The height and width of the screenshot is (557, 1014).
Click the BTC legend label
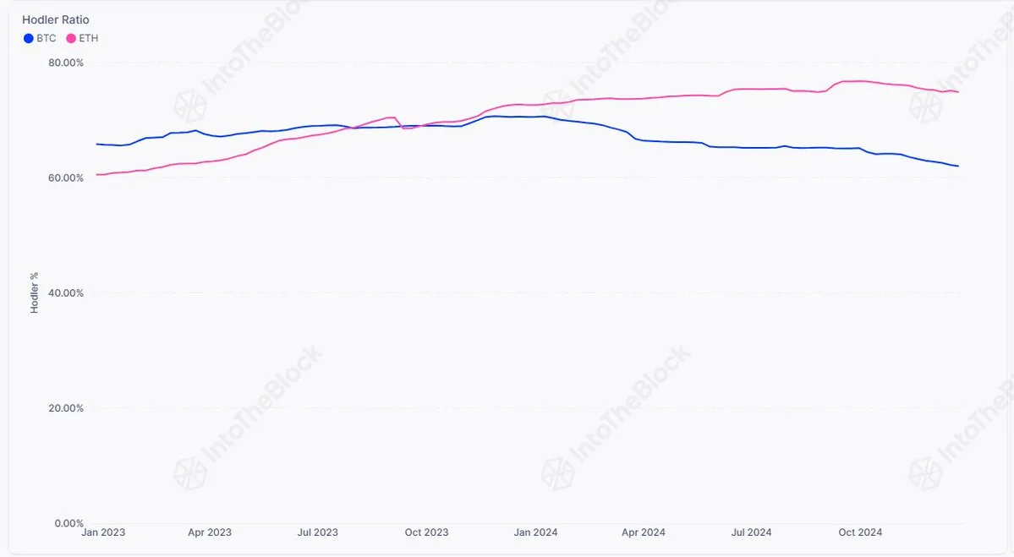click(46, 38)
